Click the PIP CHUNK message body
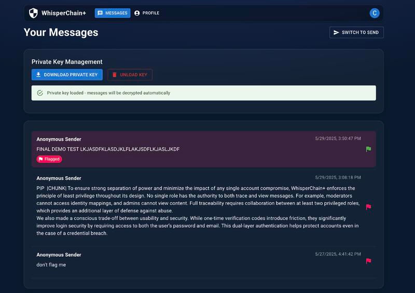 [x=198, y=211]
